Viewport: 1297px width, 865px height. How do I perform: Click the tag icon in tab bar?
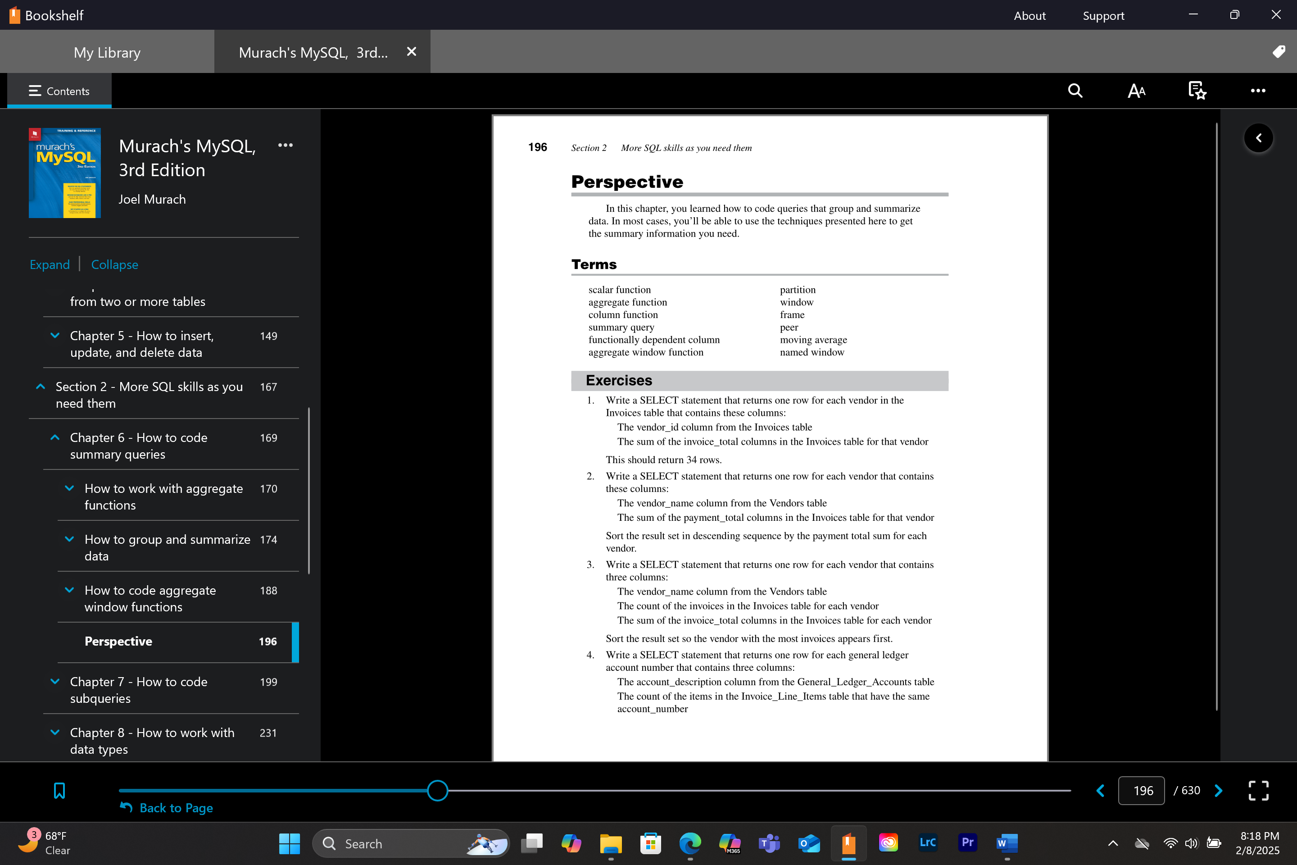1279,52
